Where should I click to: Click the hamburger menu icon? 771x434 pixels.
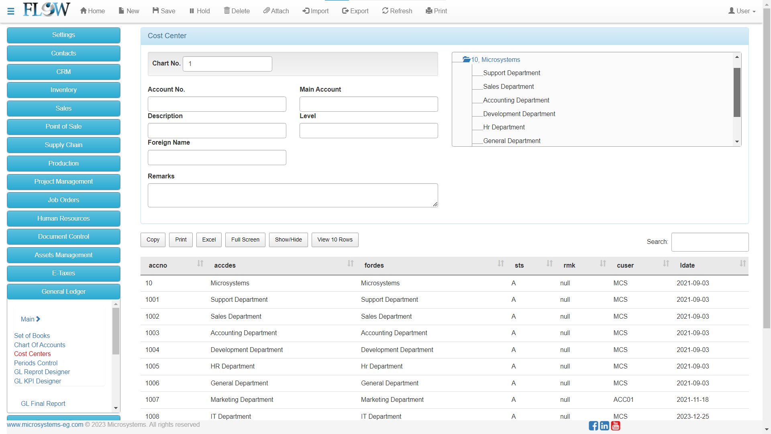click(x=11, y=11)
